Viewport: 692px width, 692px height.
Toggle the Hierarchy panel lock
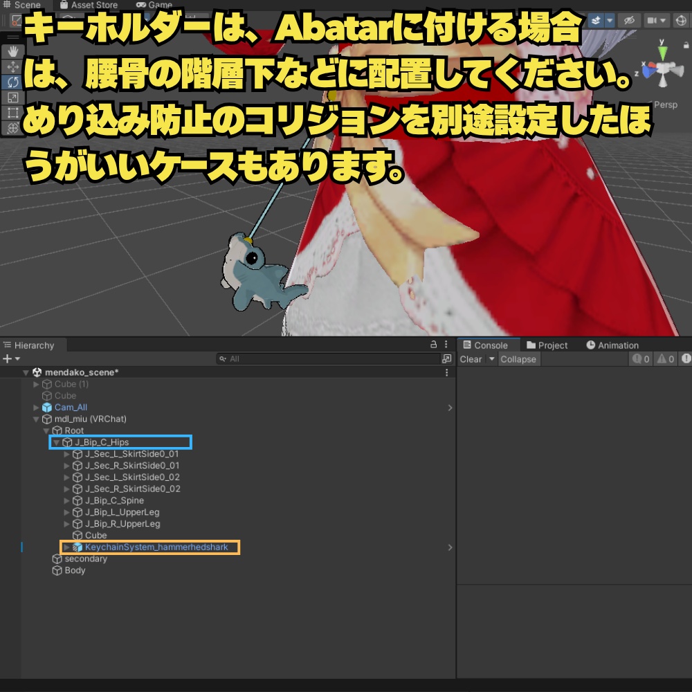(433, 344)
